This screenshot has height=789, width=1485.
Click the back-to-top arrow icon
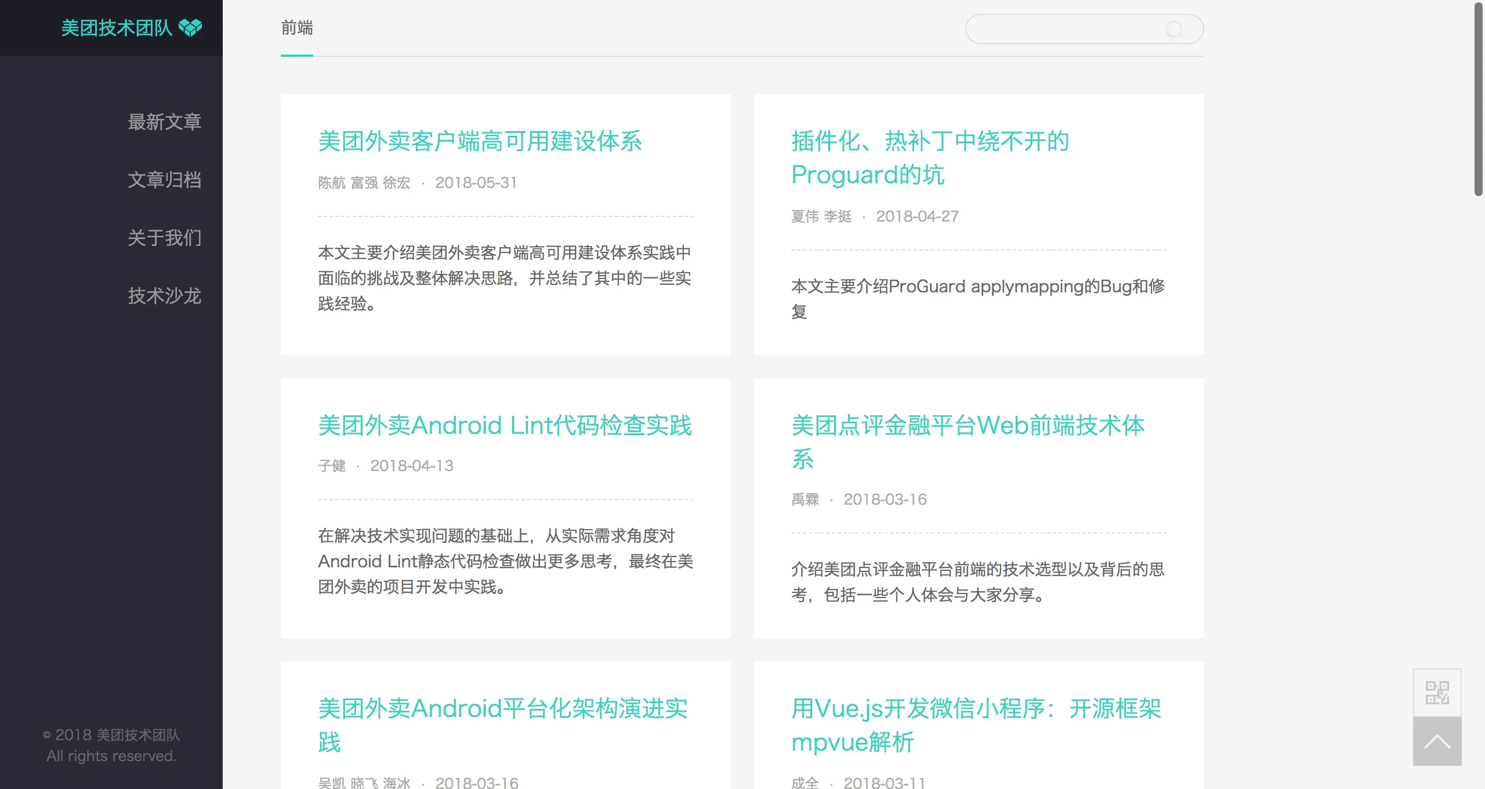1437,741
